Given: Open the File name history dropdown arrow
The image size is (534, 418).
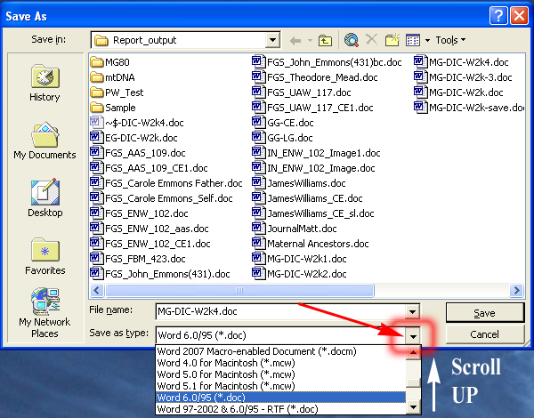Looking at the screenshot, I should 412,311.
